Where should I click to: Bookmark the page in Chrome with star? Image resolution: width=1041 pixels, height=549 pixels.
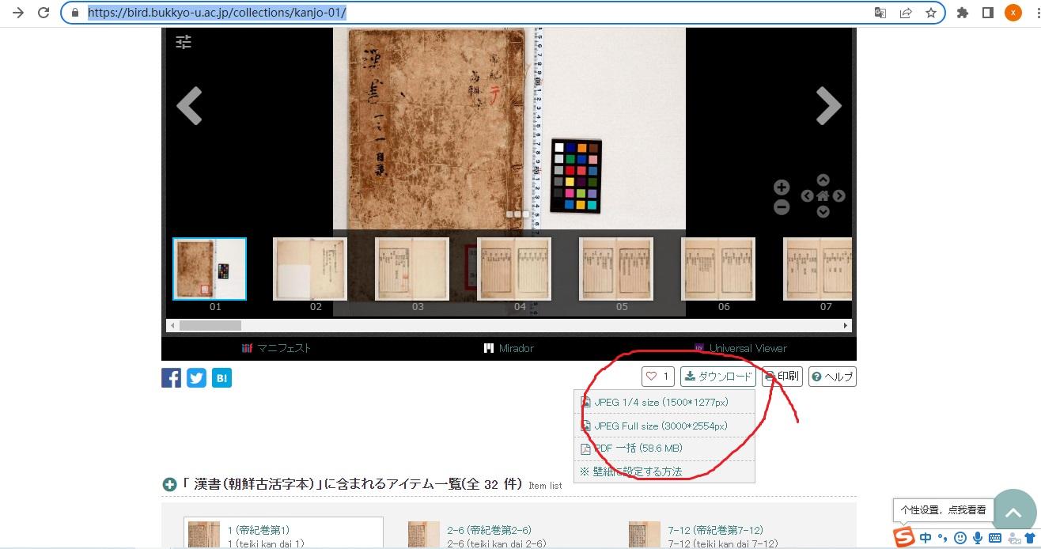931,13
